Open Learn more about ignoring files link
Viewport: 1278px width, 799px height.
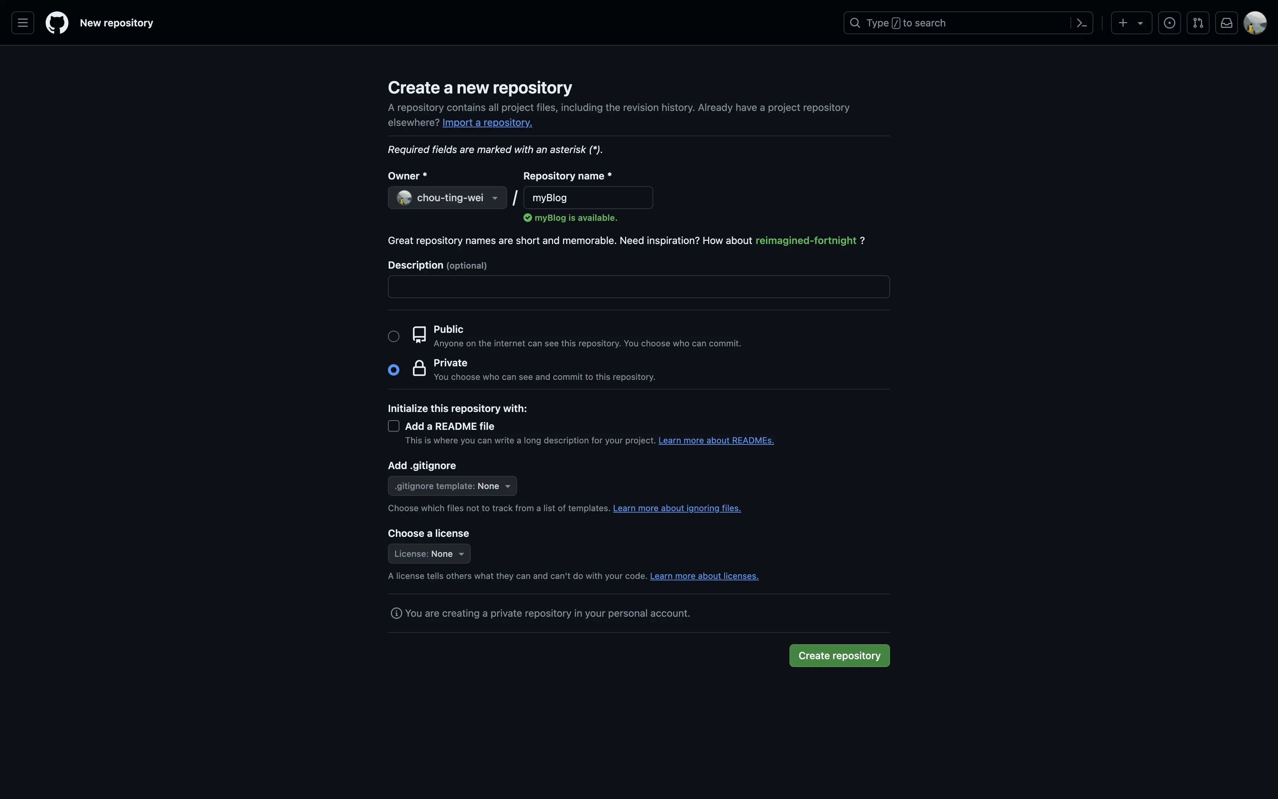pyautogui.click(x=676, y=508)
